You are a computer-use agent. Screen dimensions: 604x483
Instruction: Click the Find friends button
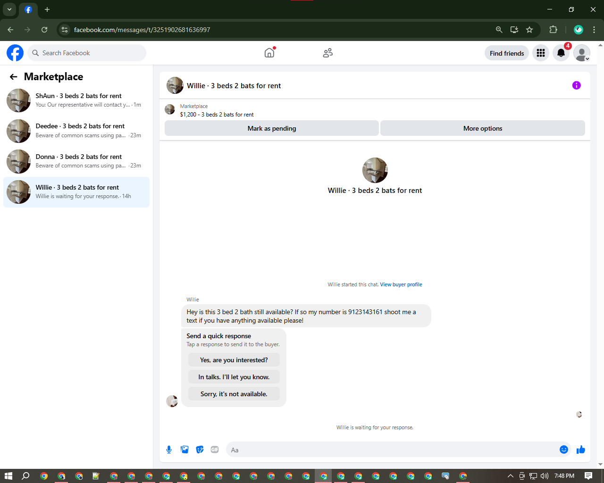pos(507,53)
